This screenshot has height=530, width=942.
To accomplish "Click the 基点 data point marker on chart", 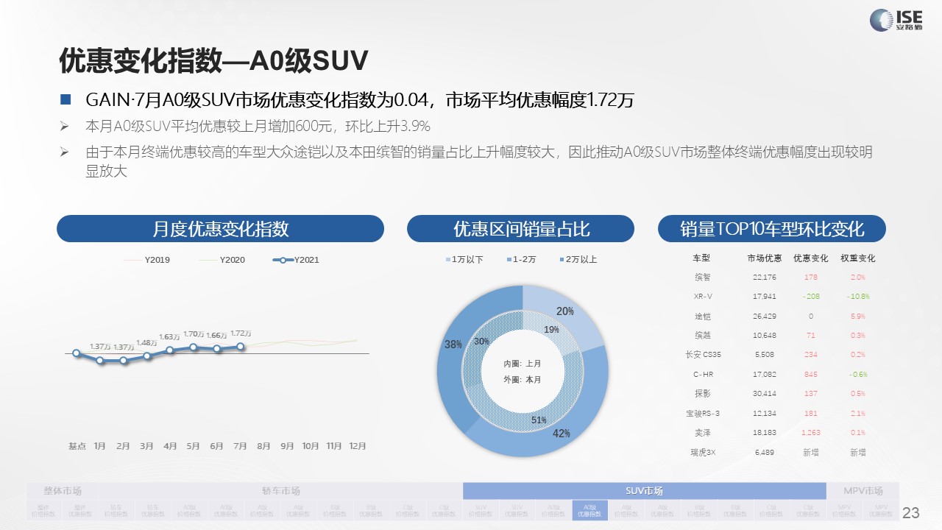I will pos(77,353).
